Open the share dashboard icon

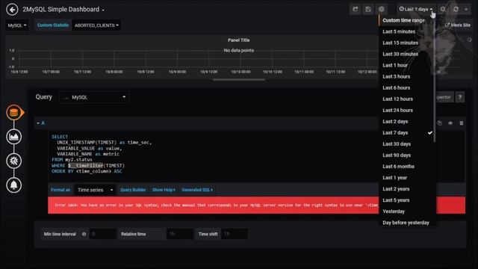[x=356, y=9]
